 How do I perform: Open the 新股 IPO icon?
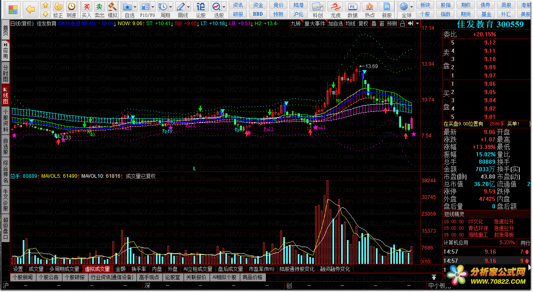point(387,7)
